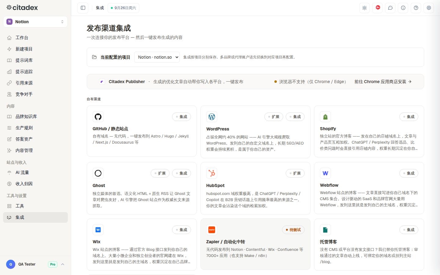
Task: Collapse the sidebar with the panel toggle
Action: [83, 8]
